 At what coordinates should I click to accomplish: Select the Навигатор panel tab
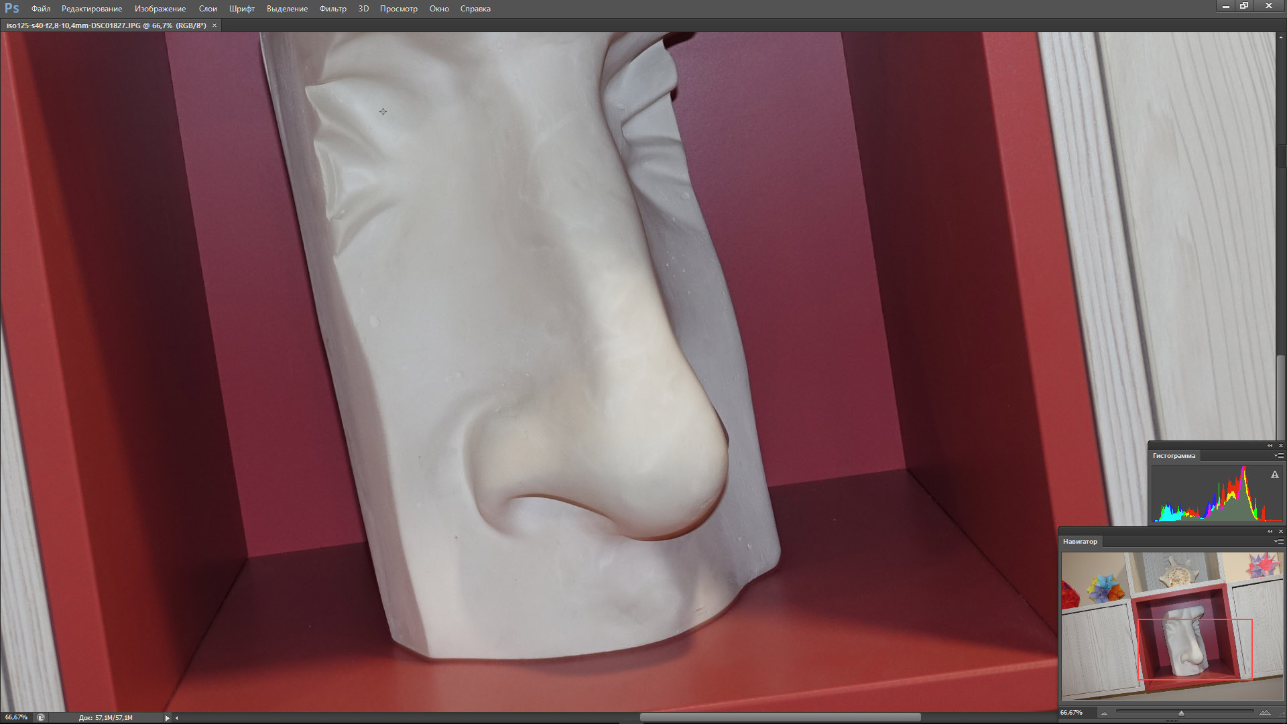tap(1080, 542)
